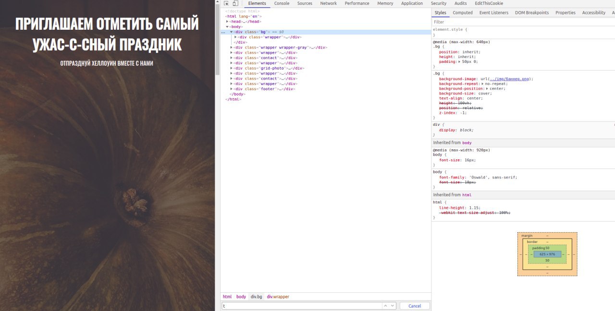Select the html lang="en" line
Viewport: 615px width, 311px height.
(244, 16)
